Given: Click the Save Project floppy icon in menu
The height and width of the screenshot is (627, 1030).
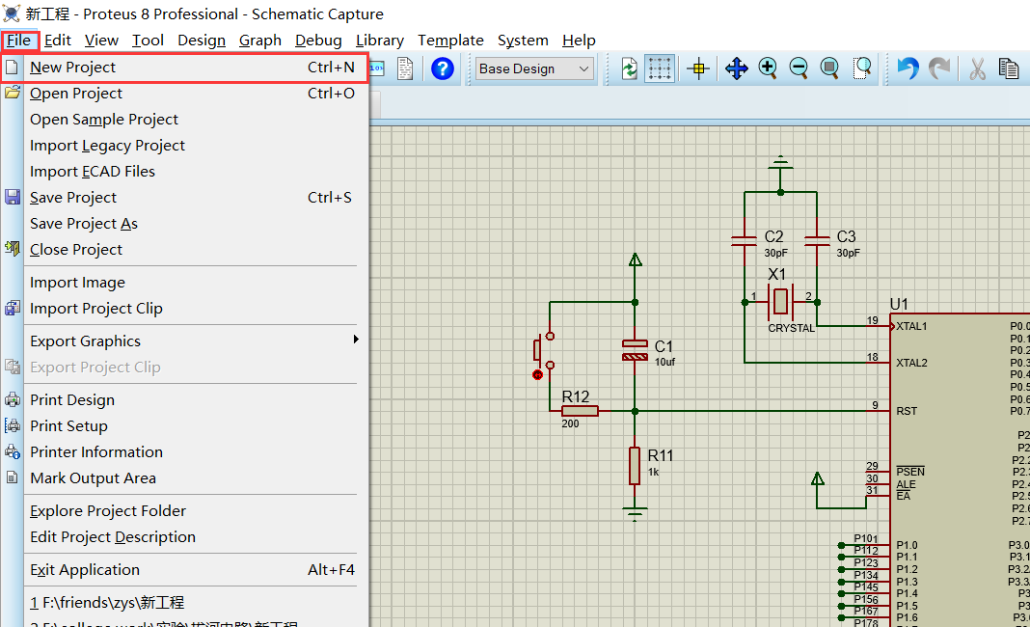Looking at the screenshot, I should (x=13, y=197).
